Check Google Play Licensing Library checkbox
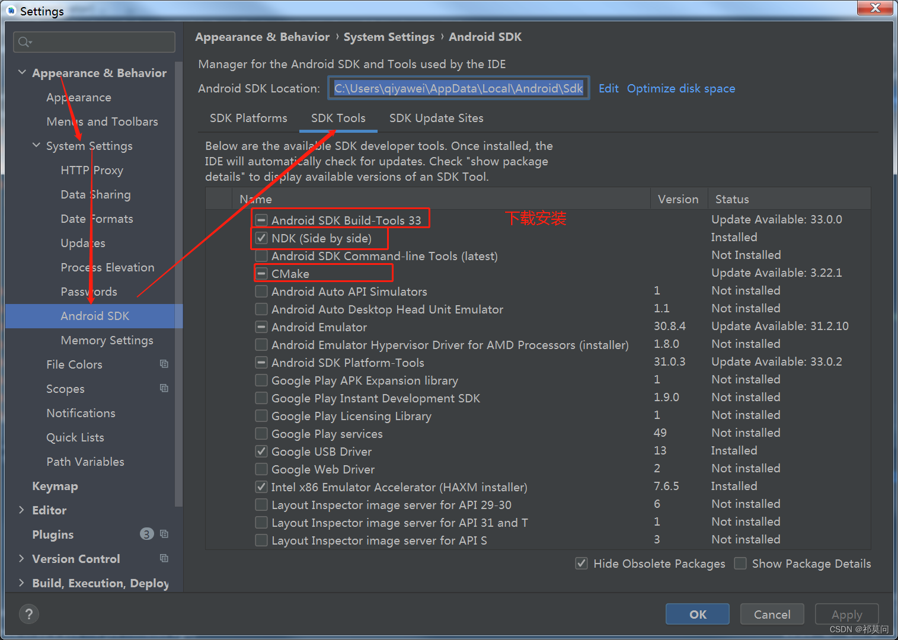 point(261,416)
